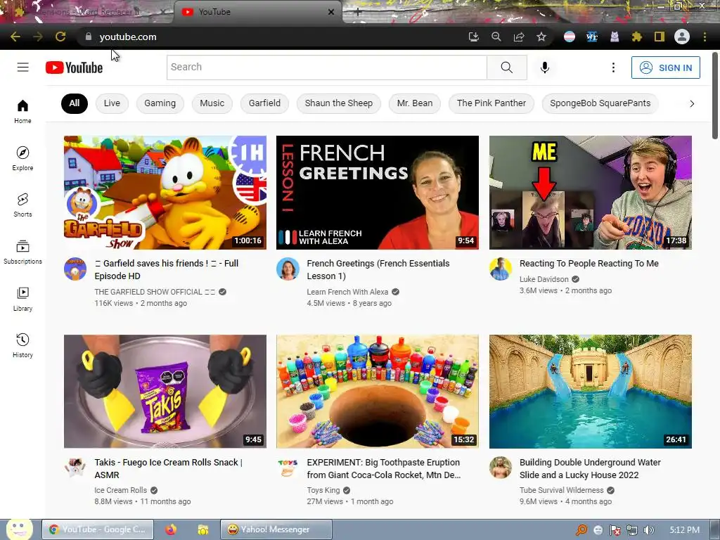Click the browser zoom magnifier icon
The height and width of the screenshot is (540, 720).
point(496,37)
